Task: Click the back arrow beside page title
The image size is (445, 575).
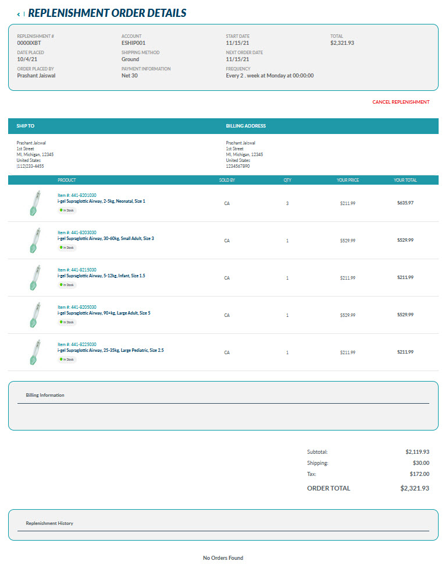Action: (18, 14)
